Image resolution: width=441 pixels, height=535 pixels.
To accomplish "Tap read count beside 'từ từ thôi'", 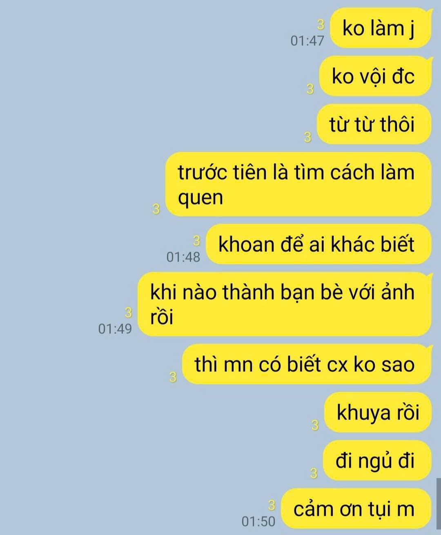I will click(308, 137).
